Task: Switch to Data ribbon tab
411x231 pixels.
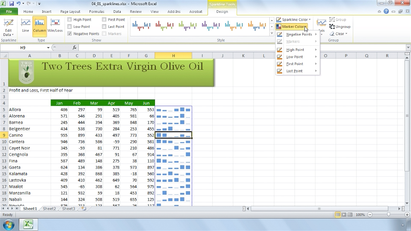Action: tap(117, 12)
